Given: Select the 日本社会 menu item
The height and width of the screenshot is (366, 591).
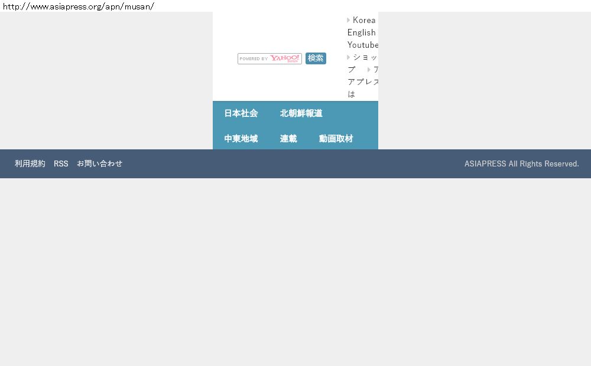Looking at the screenshot, I should point(241,113).
